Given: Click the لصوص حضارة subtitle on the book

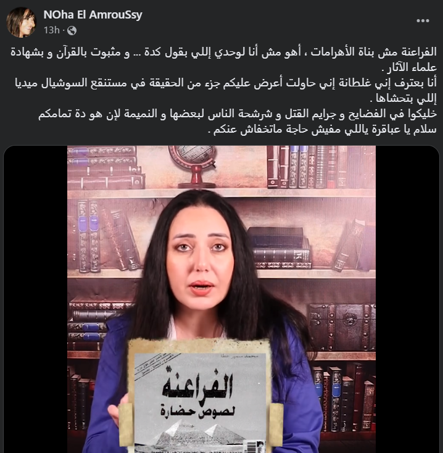Looking at the screenshot, I should point(198,410).
